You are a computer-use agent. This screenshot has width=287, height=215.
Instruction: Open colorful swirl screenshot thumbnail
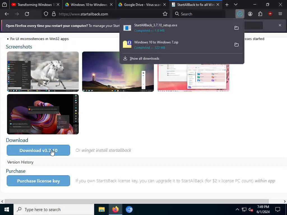[43, 114]
